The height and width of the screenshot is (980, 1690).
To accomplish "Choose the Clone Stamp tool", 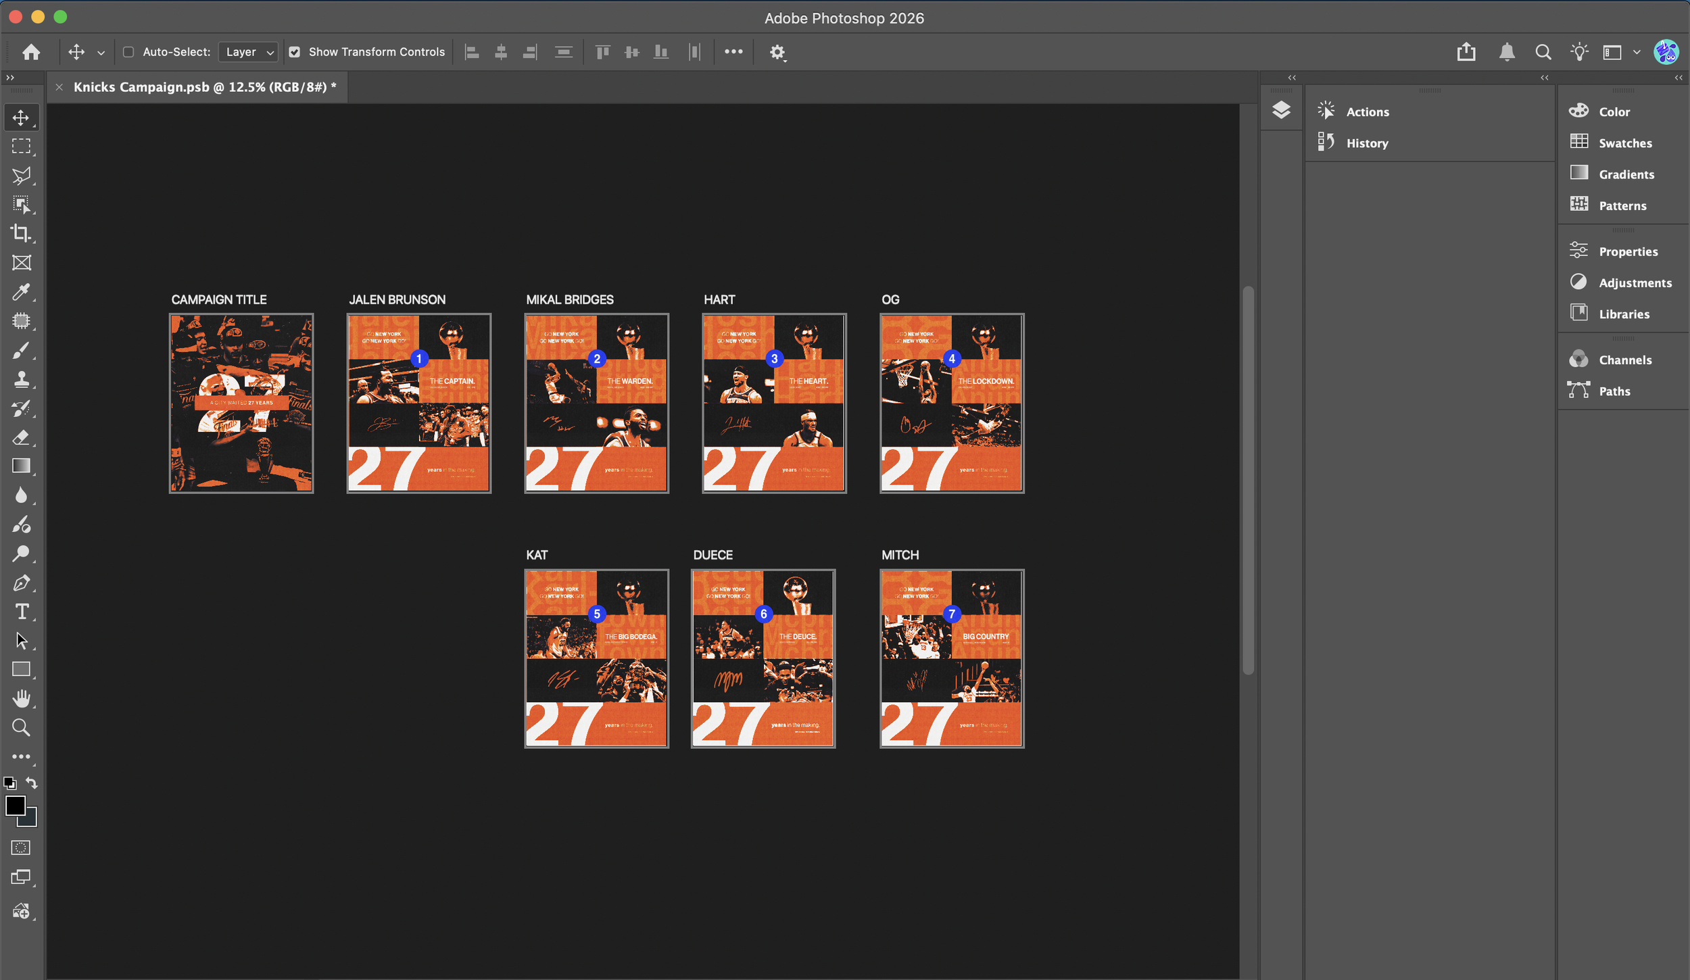I will click(21, 379).
